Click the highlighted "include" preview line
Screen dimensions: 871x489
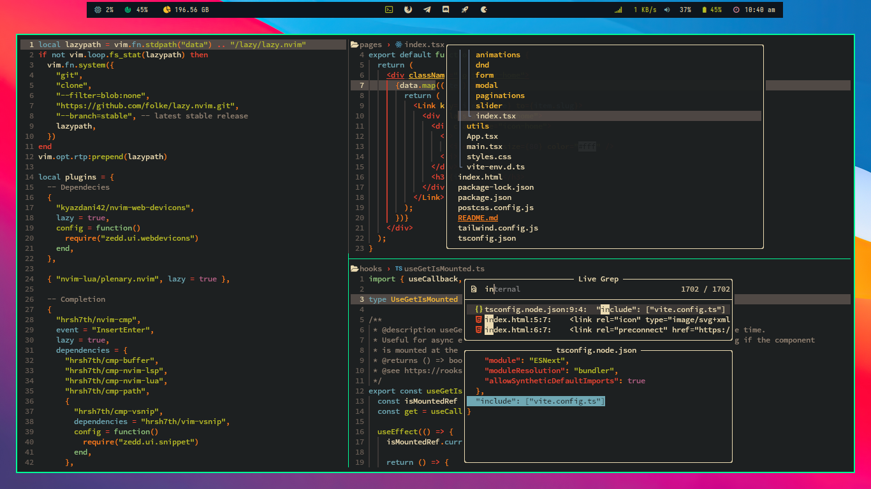536,401
